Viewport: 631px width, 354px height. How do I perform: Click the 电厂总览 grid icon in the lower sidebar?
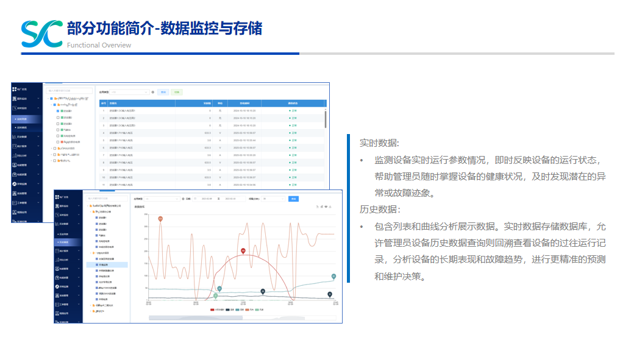pyautogui.click(x=57, y=197)
